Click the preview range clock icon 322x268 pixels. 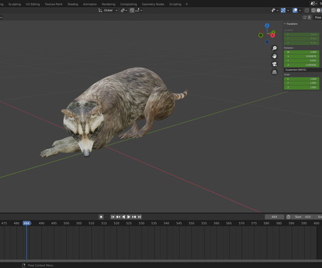tap(288, 217)
